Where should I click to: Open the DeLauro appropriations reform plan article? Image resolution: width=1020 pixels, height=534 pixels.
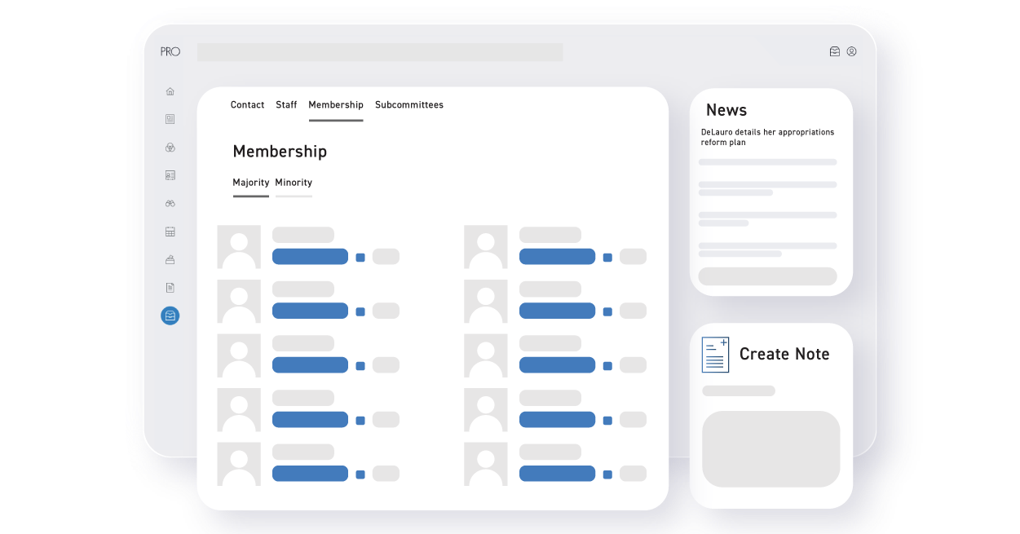tap(767, 137)
